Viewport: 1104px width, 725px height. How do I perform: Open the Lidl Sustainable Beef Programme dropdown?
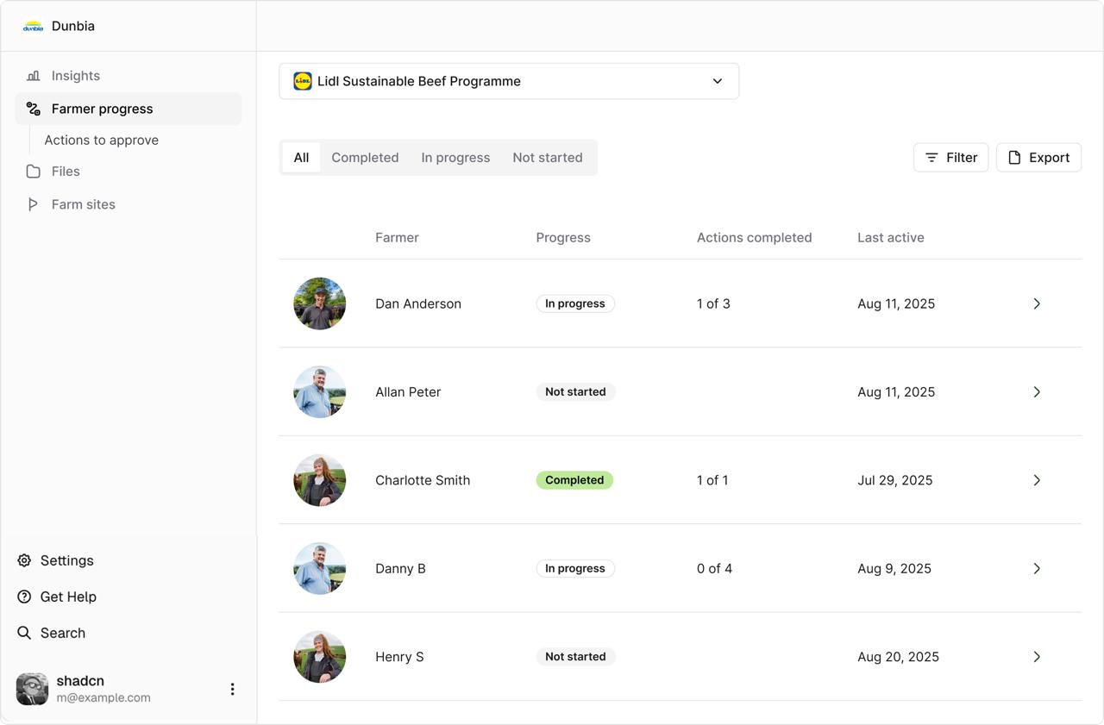click(509, 80)
